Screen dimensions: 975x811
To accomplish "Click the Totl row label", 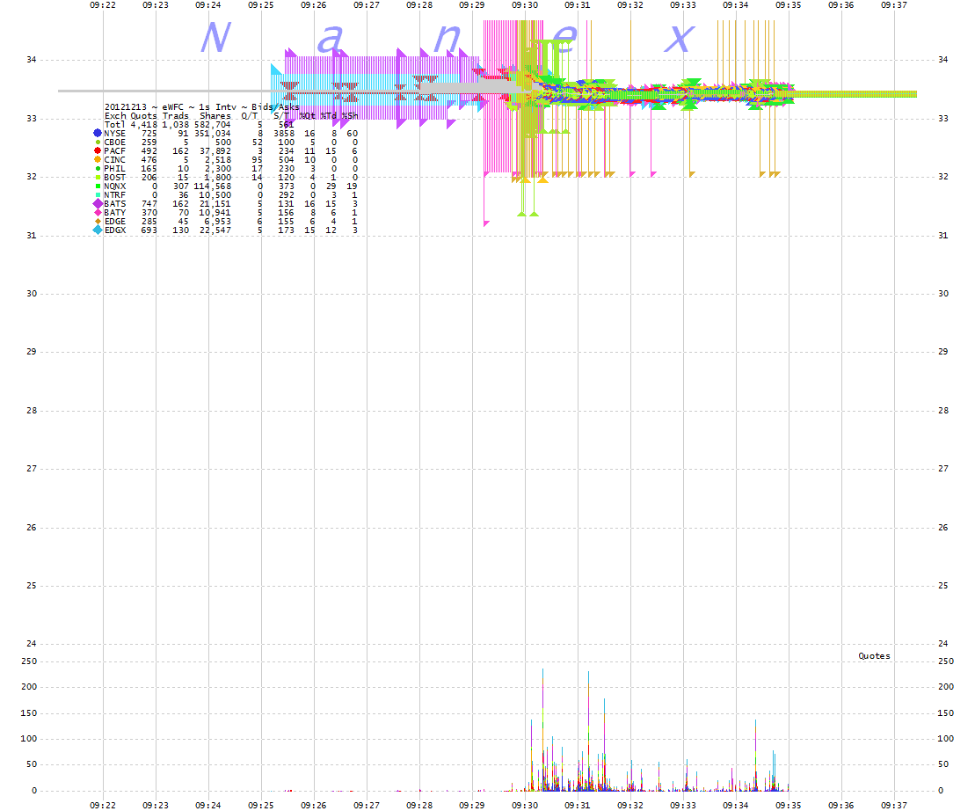I will coord(114,124).
